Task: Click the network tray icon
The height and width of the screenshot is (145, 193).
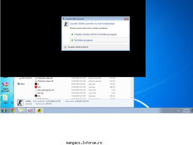Action: (175, 110)
